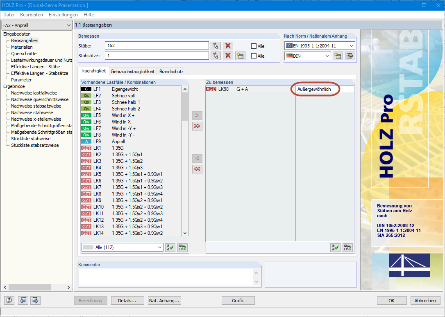Image resolution: width=445 pixels, height=317 pixels.
Task: Click right arrow of navigator horizontal scrollbar
Action: (x=69, y=287)
